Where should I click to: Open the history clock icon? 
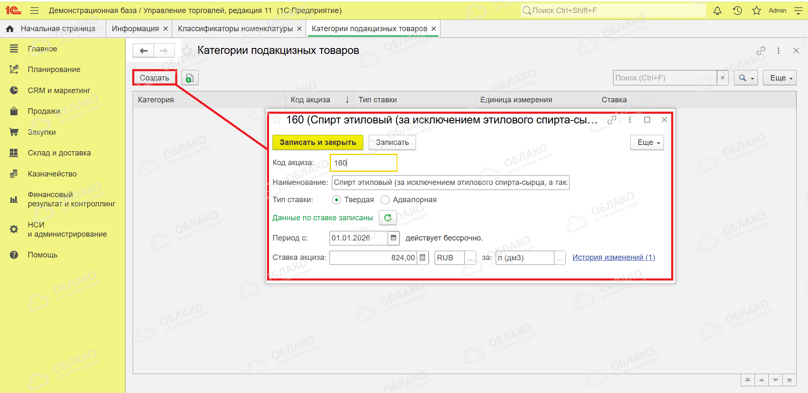737,11
